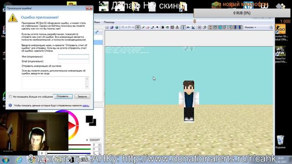Open the Помощь menu

coord(109,22)
